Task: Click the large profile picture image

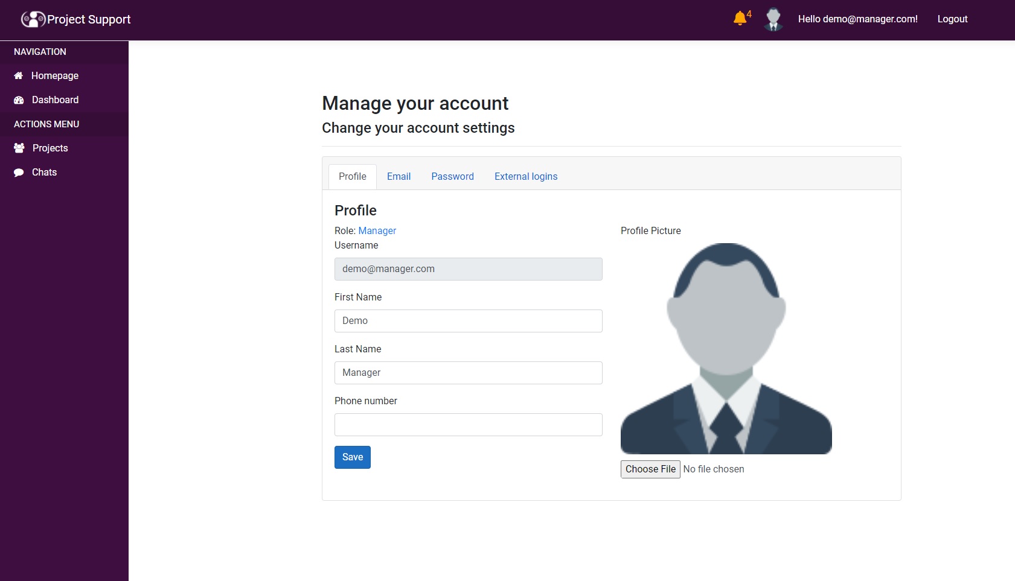Action: click(726, 349)
